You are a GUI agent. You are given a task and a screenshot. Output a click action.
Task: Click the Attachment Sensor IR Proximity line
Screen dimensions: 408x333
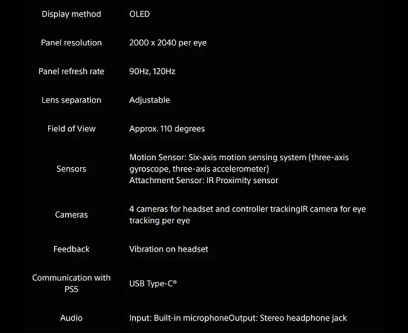pos(204,180)
